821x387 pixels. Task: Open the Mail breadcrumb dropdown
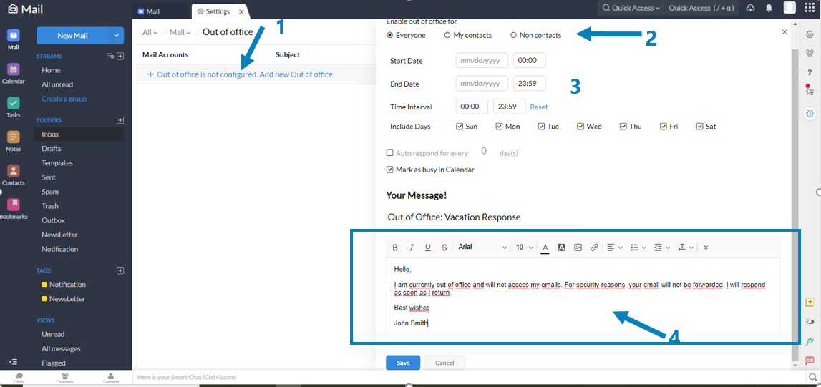click(180, 32)
